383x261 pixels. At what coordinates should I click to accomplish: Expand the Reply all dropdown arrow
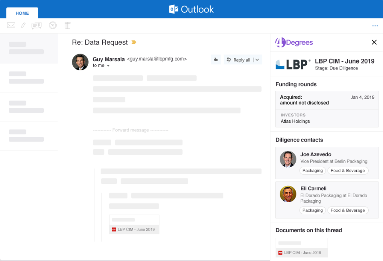257,60
